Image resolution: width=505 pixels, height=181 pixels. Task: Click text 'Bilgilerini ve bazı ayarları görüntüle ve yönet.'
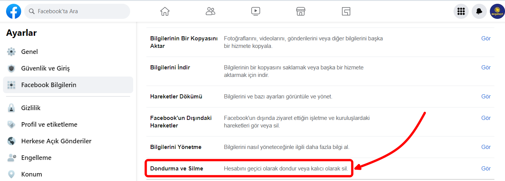coord(278,97)
